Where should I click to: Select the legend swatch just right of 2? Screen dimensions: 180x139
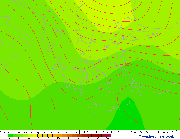click(20, 135)
